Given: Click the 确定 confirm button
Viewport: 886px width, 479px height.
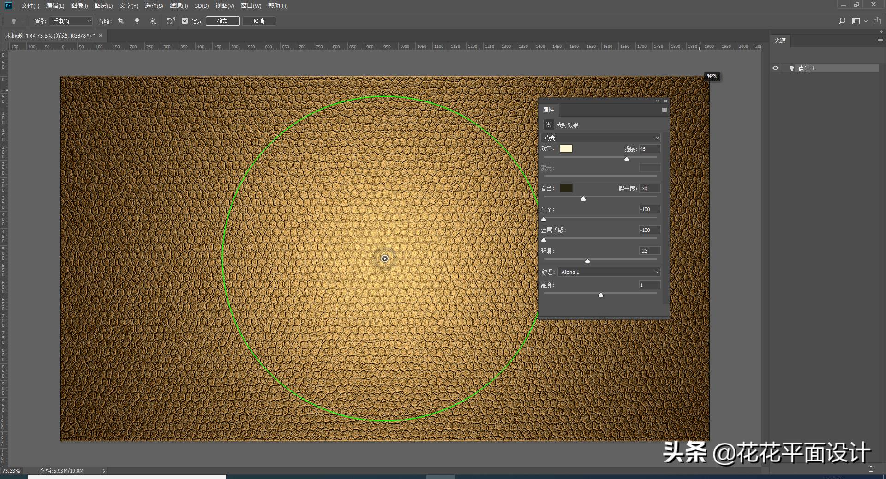Looking at the screenshot, I should pyautogui.click(x=222, y=21).
